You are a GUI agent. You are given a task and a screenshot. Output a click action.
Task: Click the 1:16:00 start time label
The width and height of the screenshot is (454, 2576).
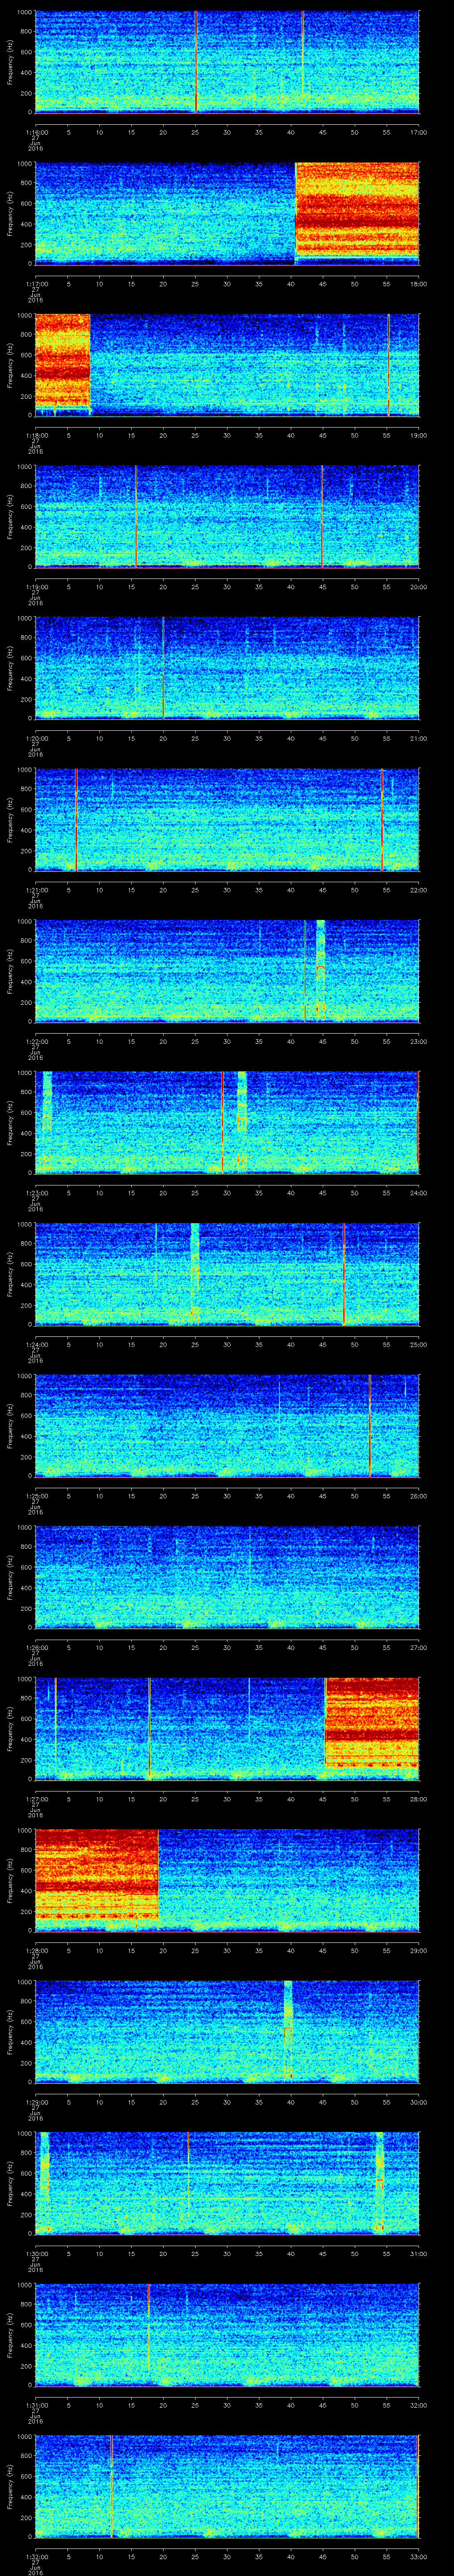37,132
